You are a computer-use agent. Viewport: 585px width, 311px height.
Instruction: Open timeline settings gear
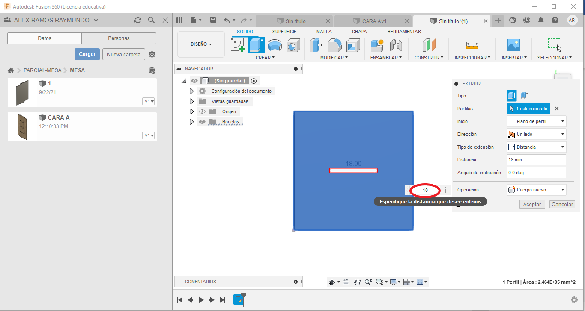point(574,300)
